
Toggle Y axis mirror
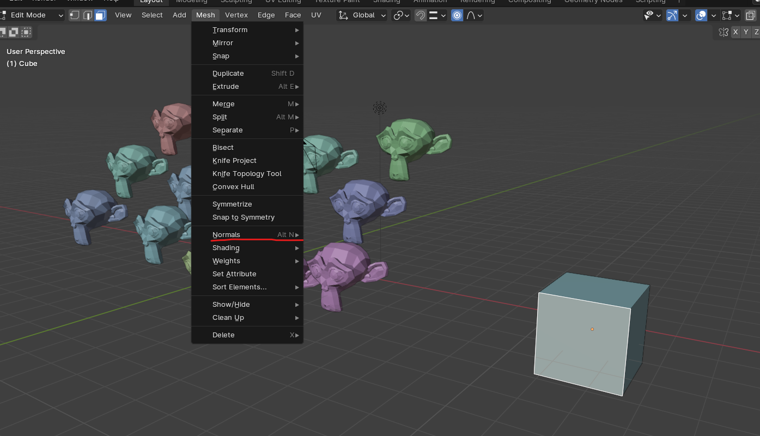pyautogui.click(x=746, y=32)
